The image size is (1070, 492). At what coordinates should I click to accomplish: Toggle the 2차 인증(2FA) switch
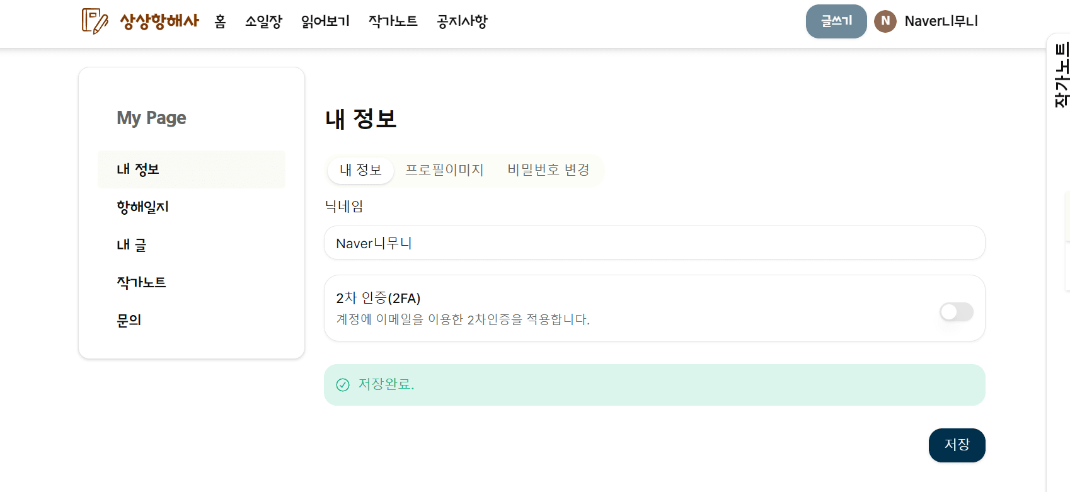957,312
